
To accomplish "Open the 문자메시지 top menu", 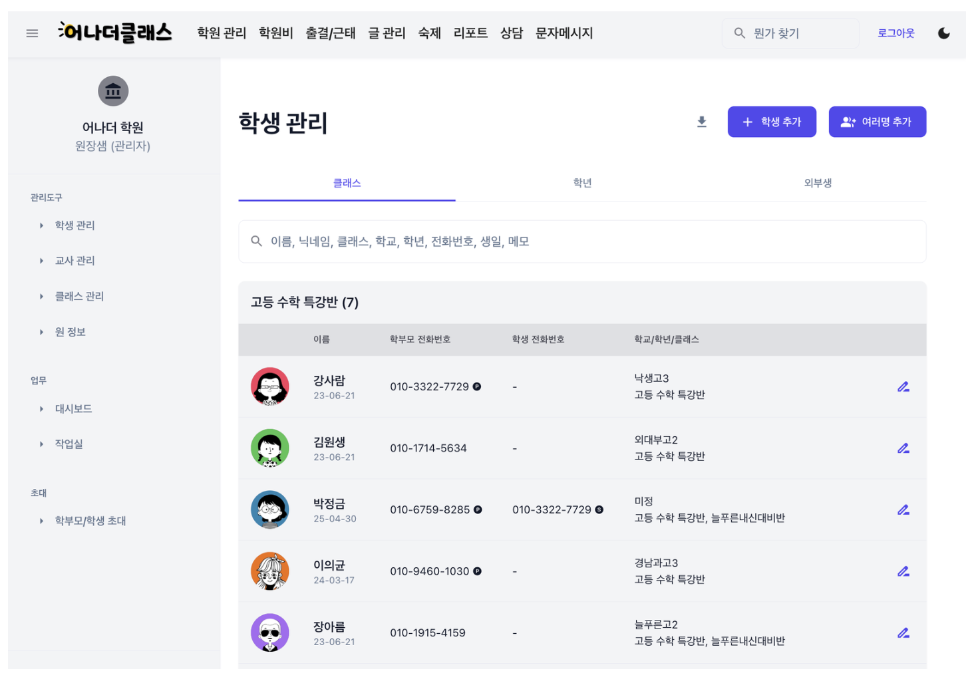I will [564, 33].
